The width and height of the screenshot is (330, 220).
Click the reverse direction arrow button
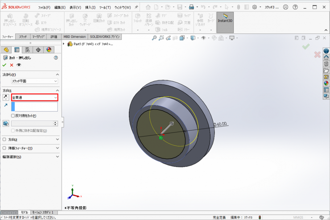[x=6, y=97]
